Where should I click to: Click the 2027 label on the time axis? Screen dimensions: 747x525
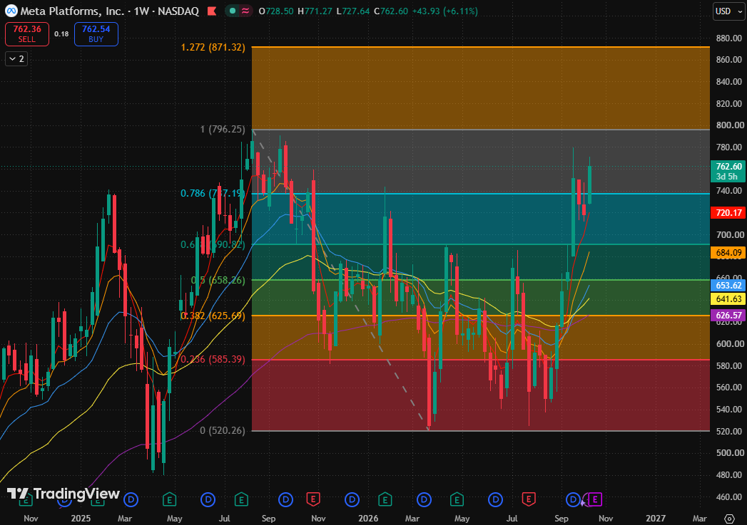(656, 519)
